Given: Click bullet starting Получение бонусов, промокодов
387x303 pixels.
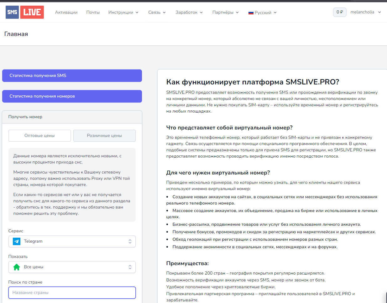Looking at the screenshot, I should click(x=274, y=232).
